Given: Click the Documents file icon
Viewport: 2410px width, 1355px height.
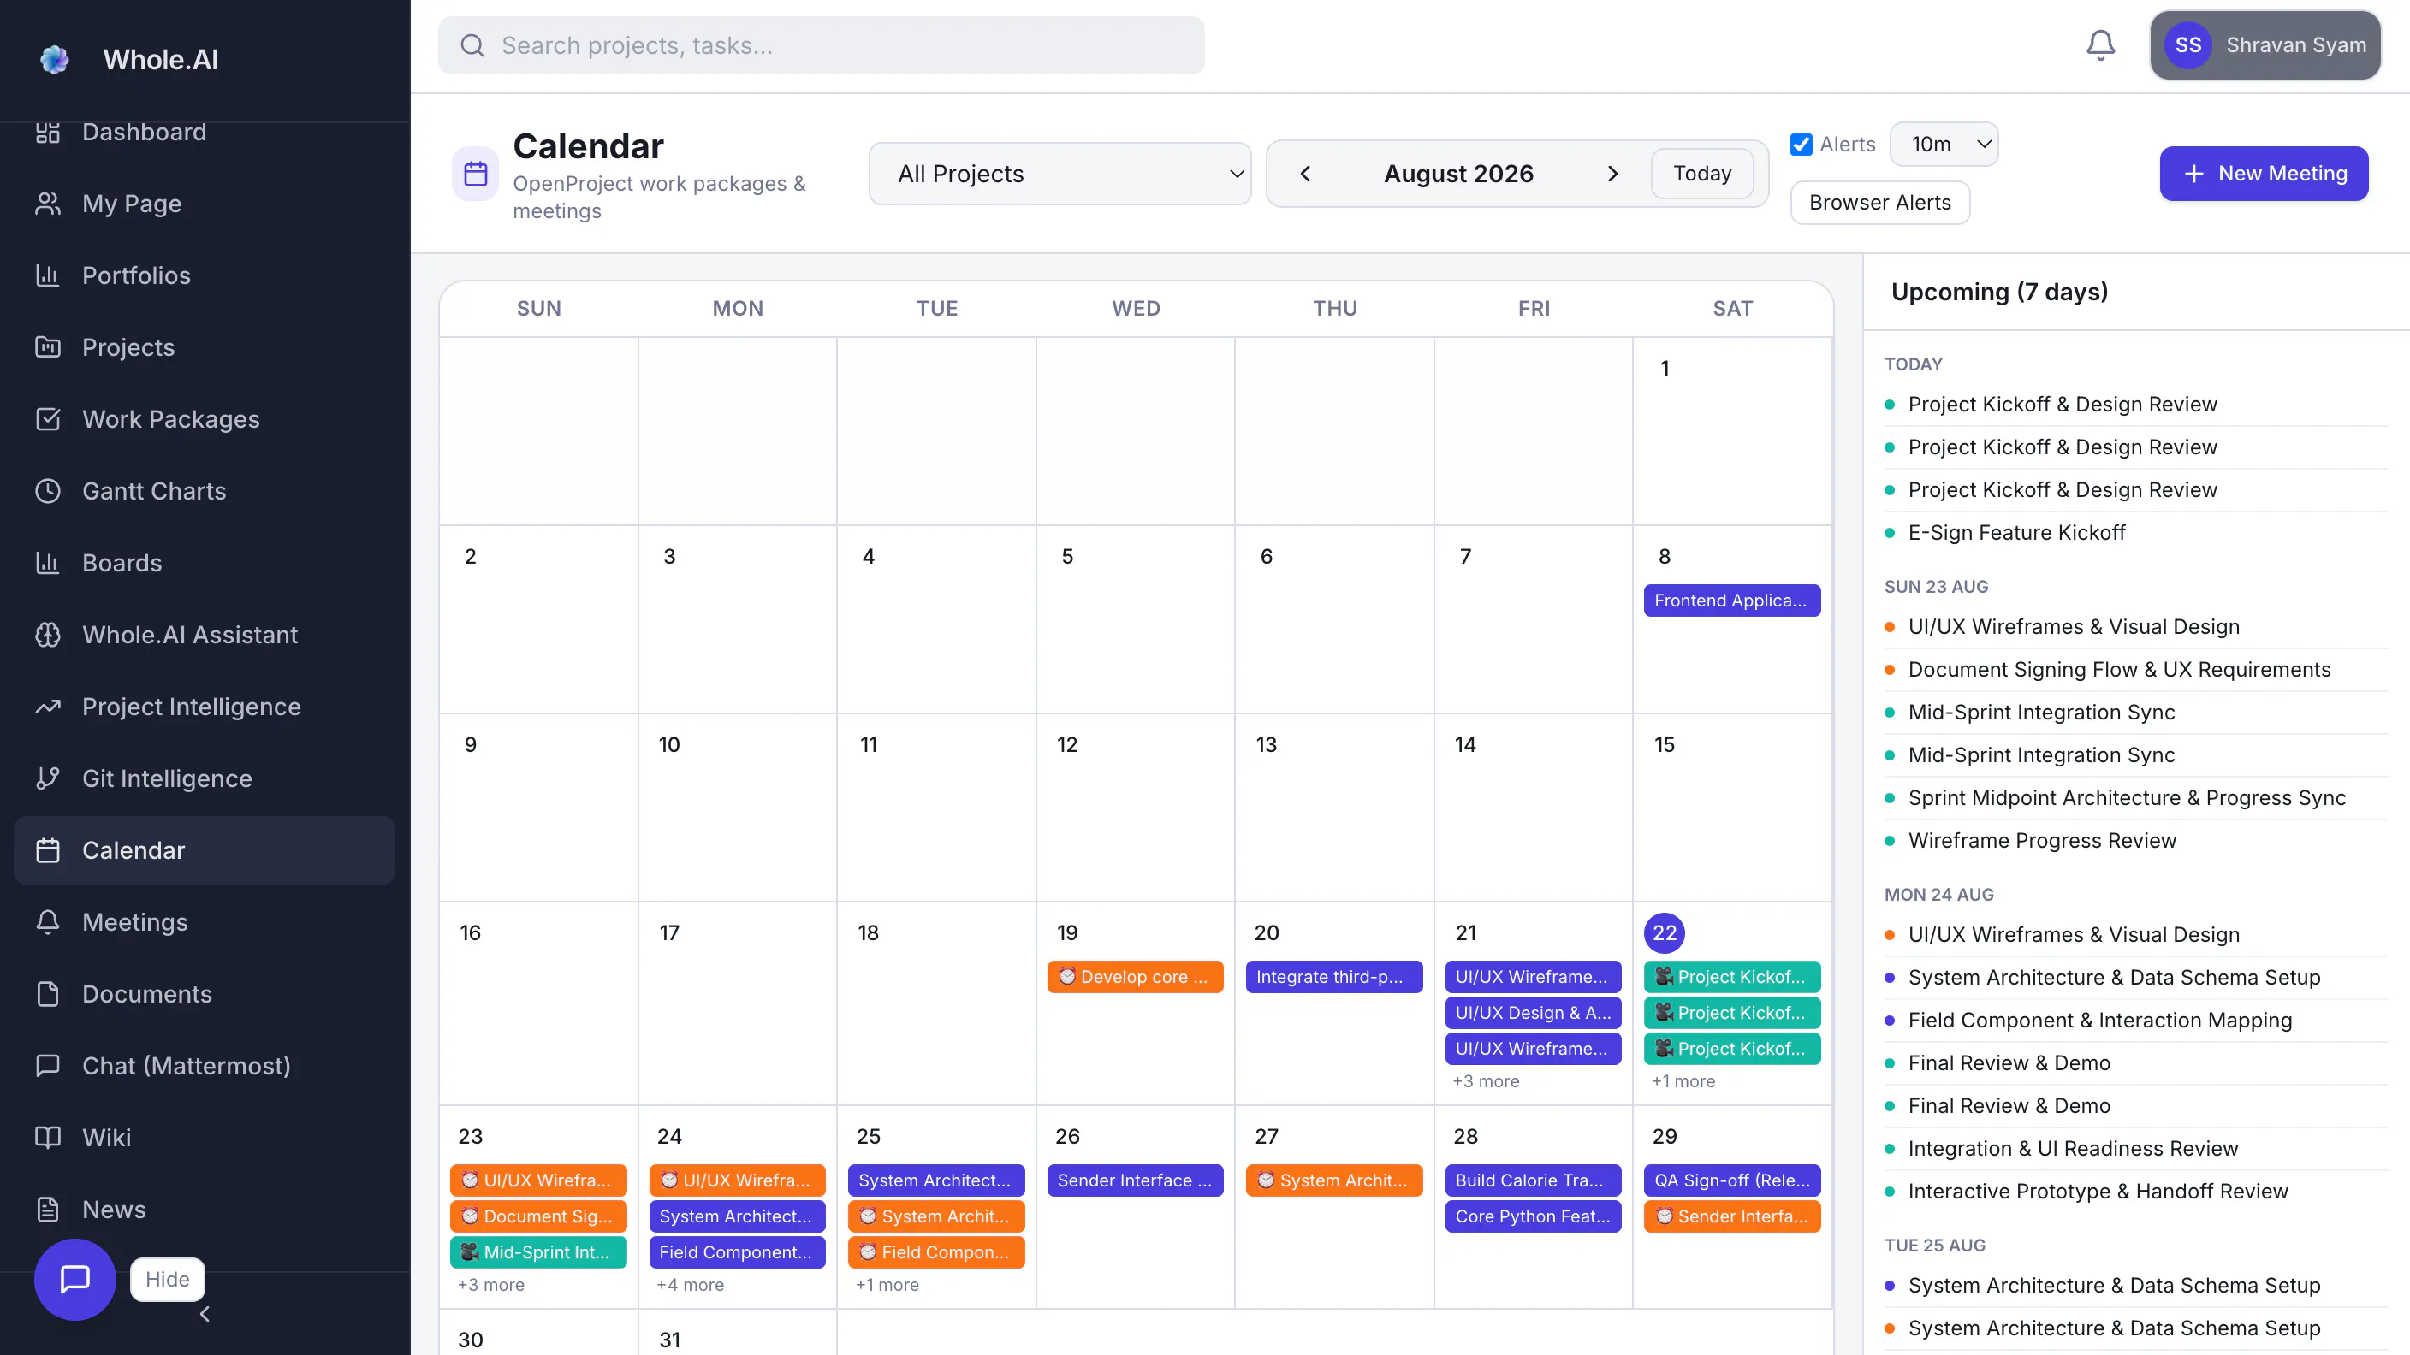Looking at the screenshot, I should point(48,994).
